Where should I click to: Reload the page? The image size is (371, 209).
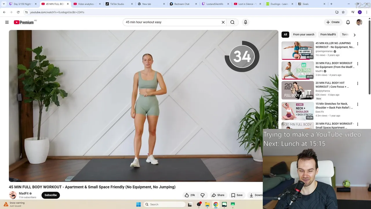pos(18,12)
